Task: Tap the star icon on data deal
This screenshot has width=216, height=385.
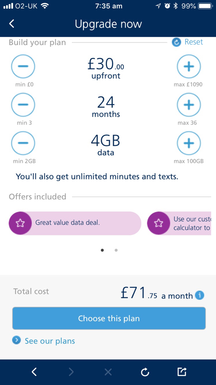Action: click(x=20, y=223)
